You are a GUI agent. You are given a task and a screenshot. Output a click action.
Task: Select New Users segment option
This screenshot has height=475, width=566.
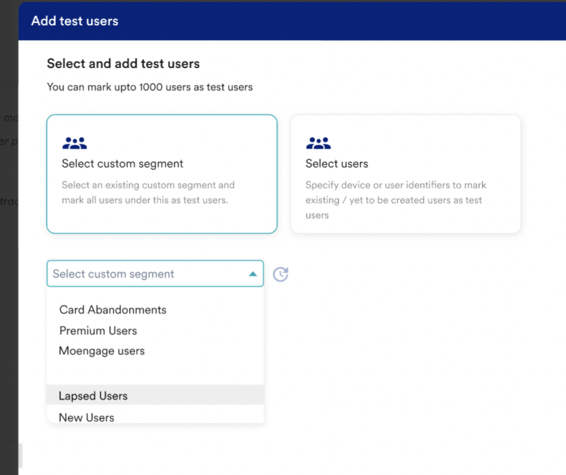tap(86, 418)
